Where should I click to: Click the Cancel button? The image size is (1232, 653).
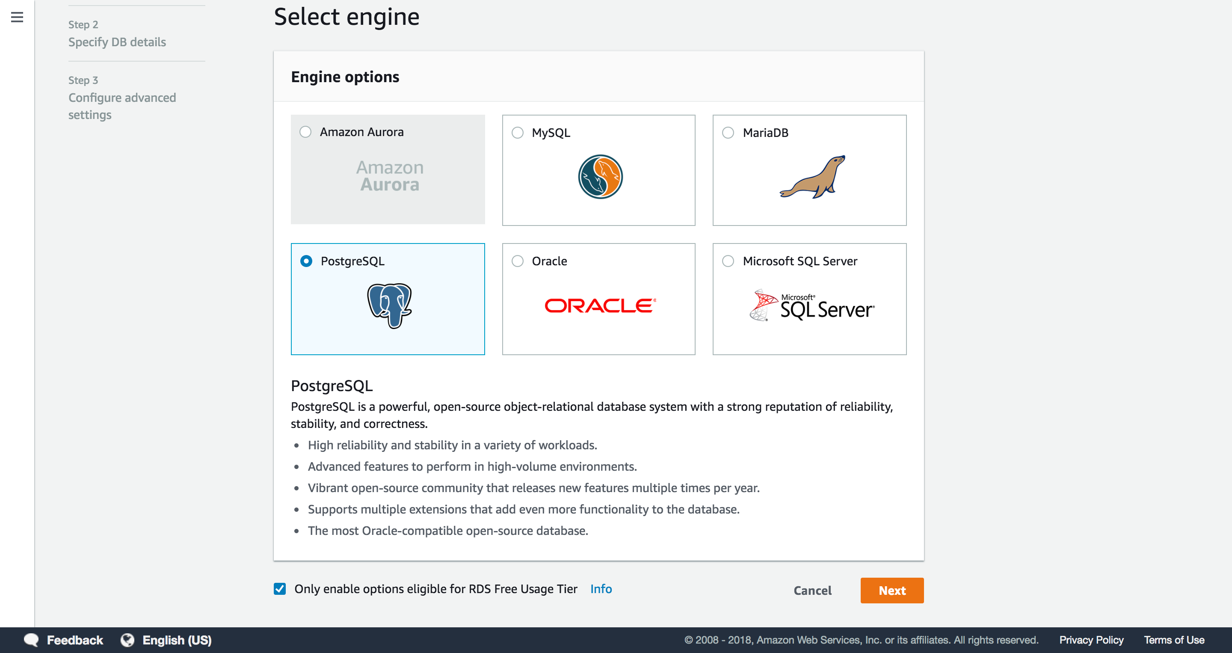pos(812,591)
